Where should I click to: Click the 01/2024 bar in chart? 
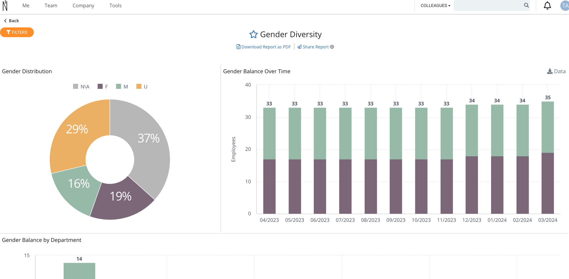coord(497,159)
